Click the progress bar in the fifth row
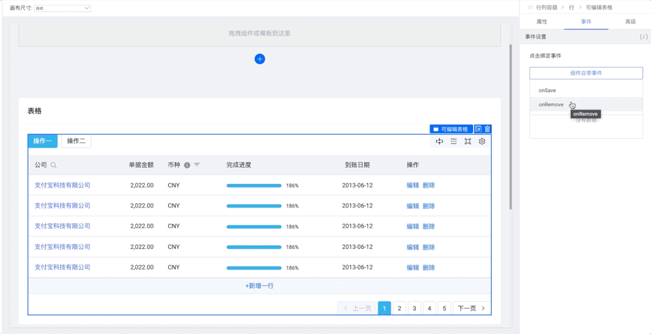Viewport: 651px width, 334px height. coord(254,268)
